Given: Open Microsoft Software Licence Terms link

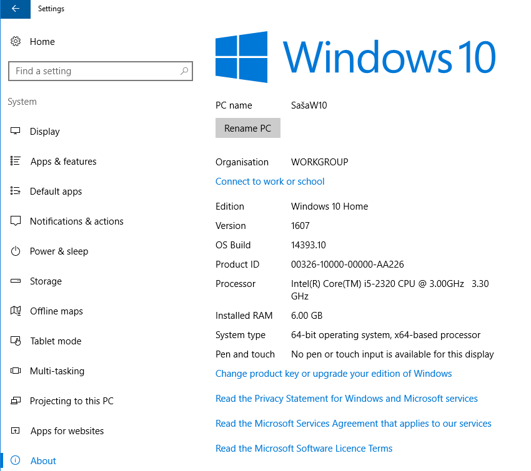Looking at the screenshot, I should 304,449.
